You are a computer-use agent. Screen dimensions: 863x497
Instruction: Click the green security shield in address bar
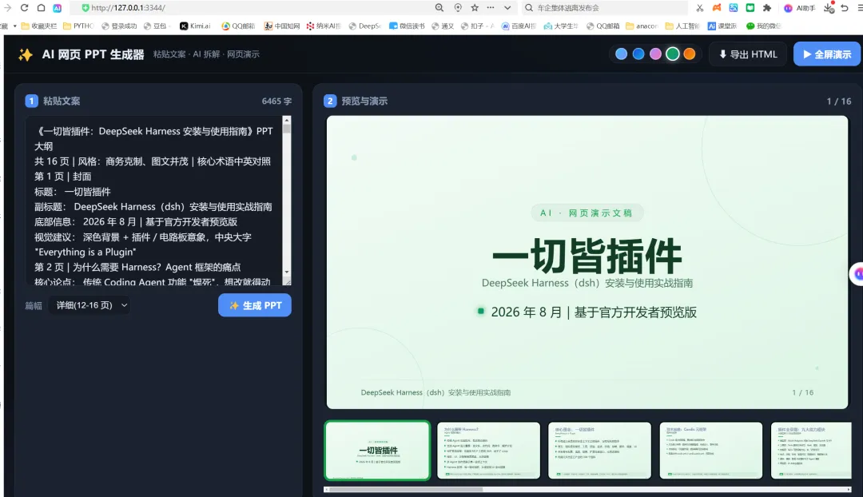(x=86, y=8)
